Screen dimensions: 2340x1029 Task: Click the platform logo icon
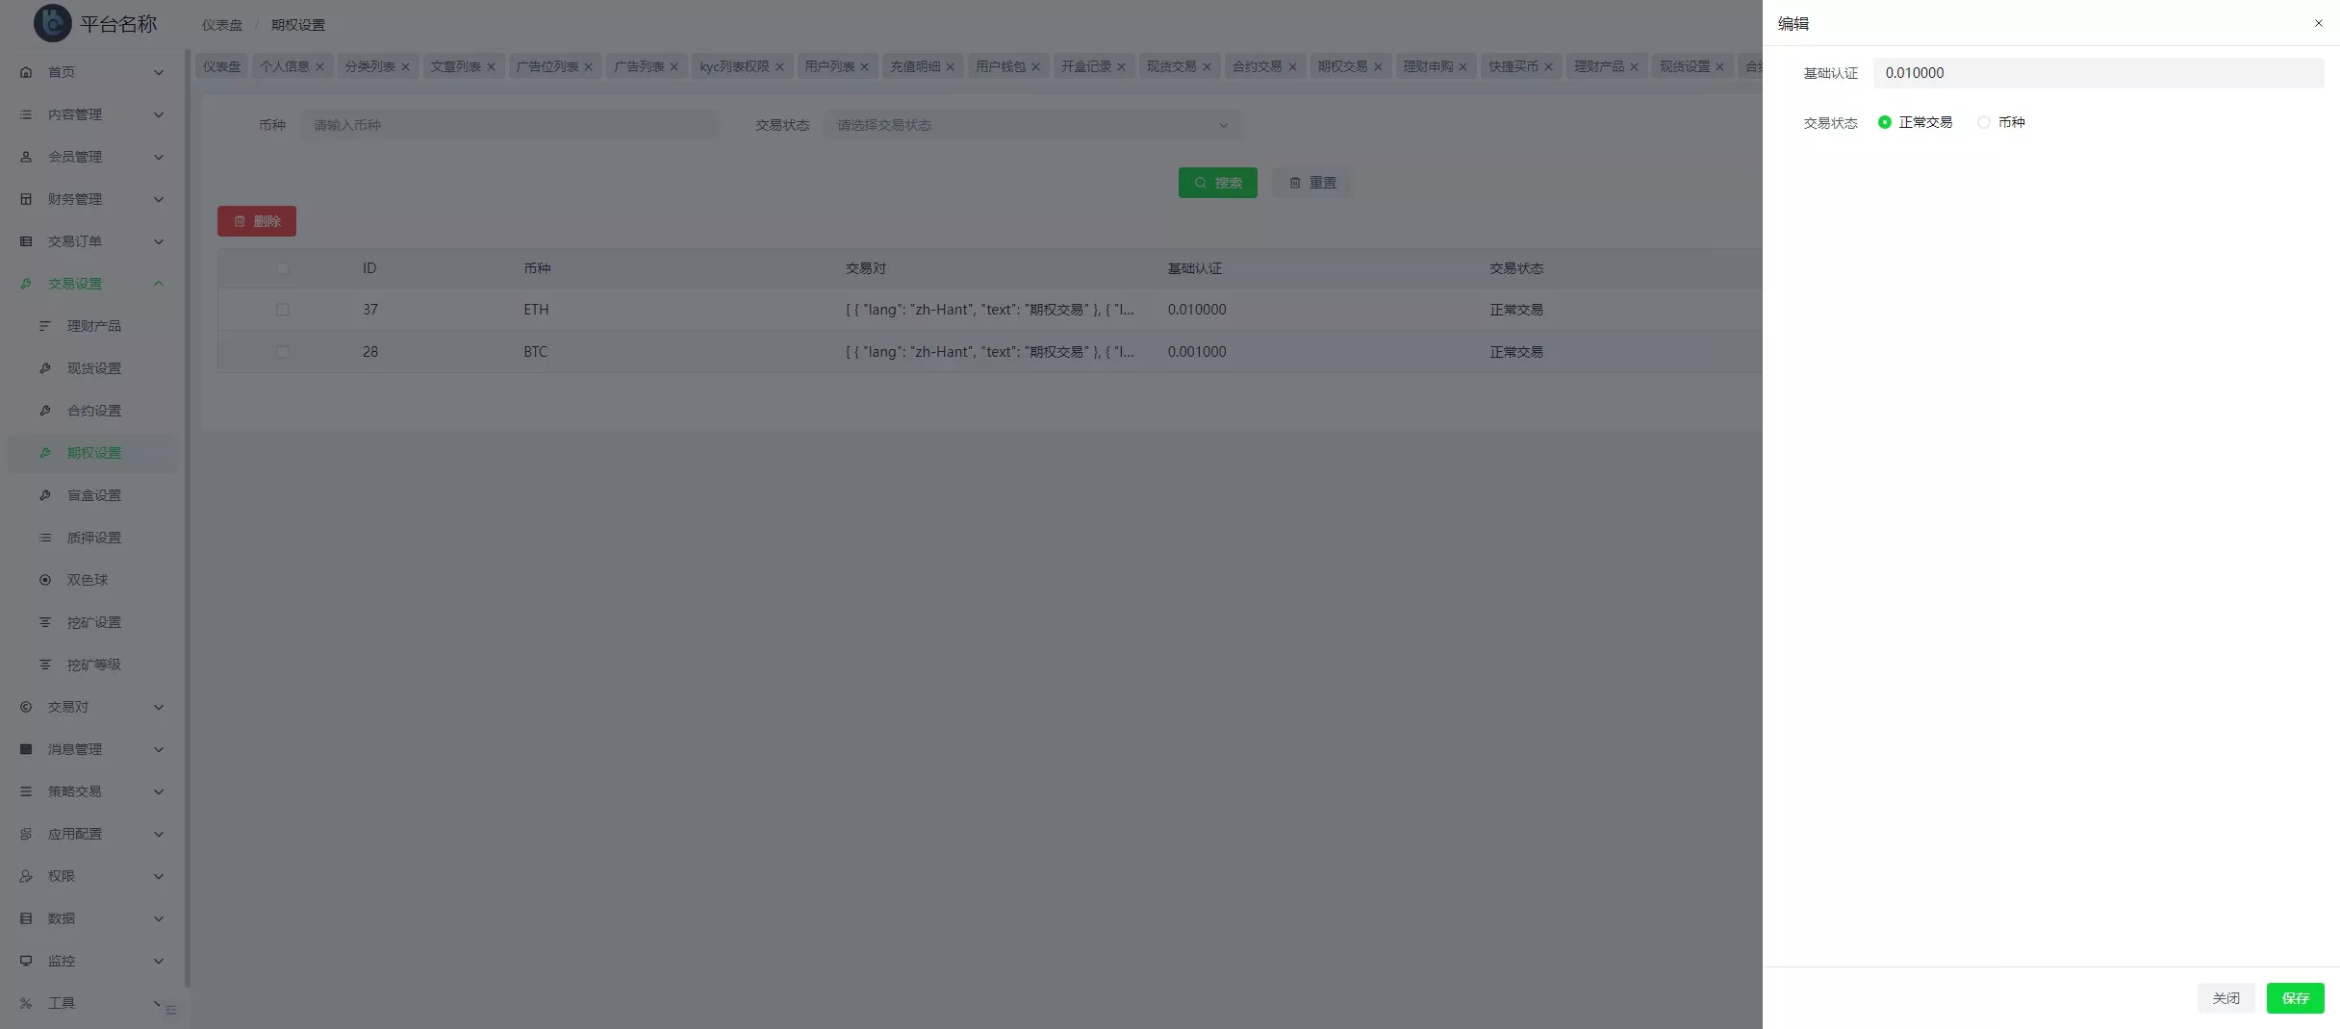[x=52, y=23]
